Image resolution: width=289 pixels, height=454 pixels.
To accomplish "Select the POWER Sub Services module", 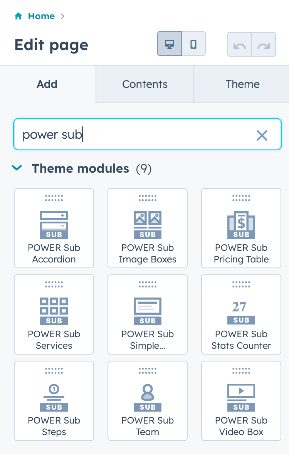I will coord(54,314).
